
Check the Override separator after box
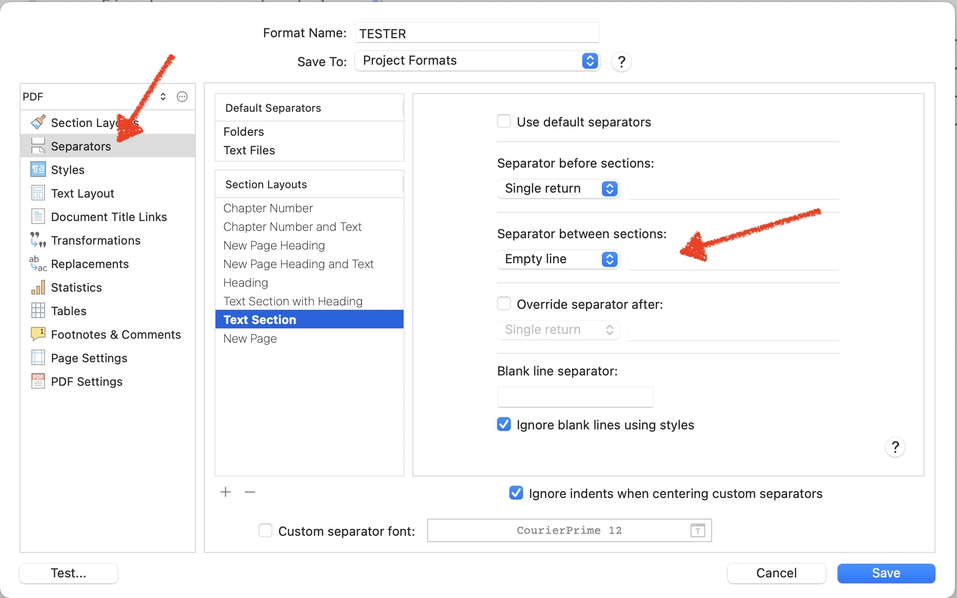click(504, 304)
